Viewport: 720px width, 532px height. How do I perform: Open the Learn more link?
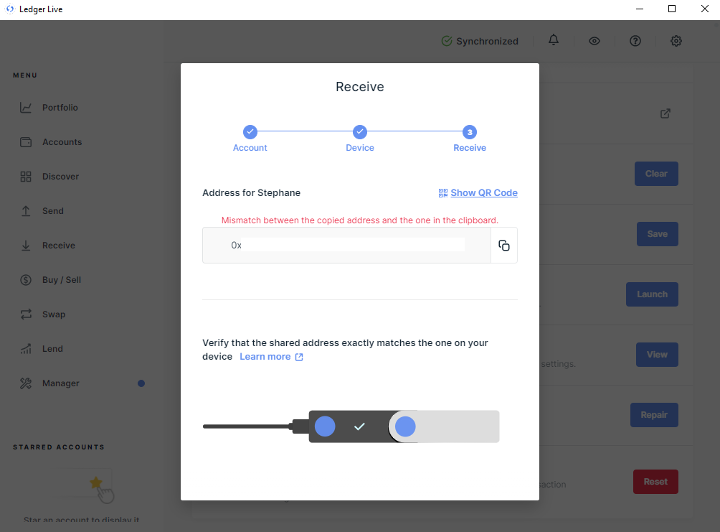(271, 357)
